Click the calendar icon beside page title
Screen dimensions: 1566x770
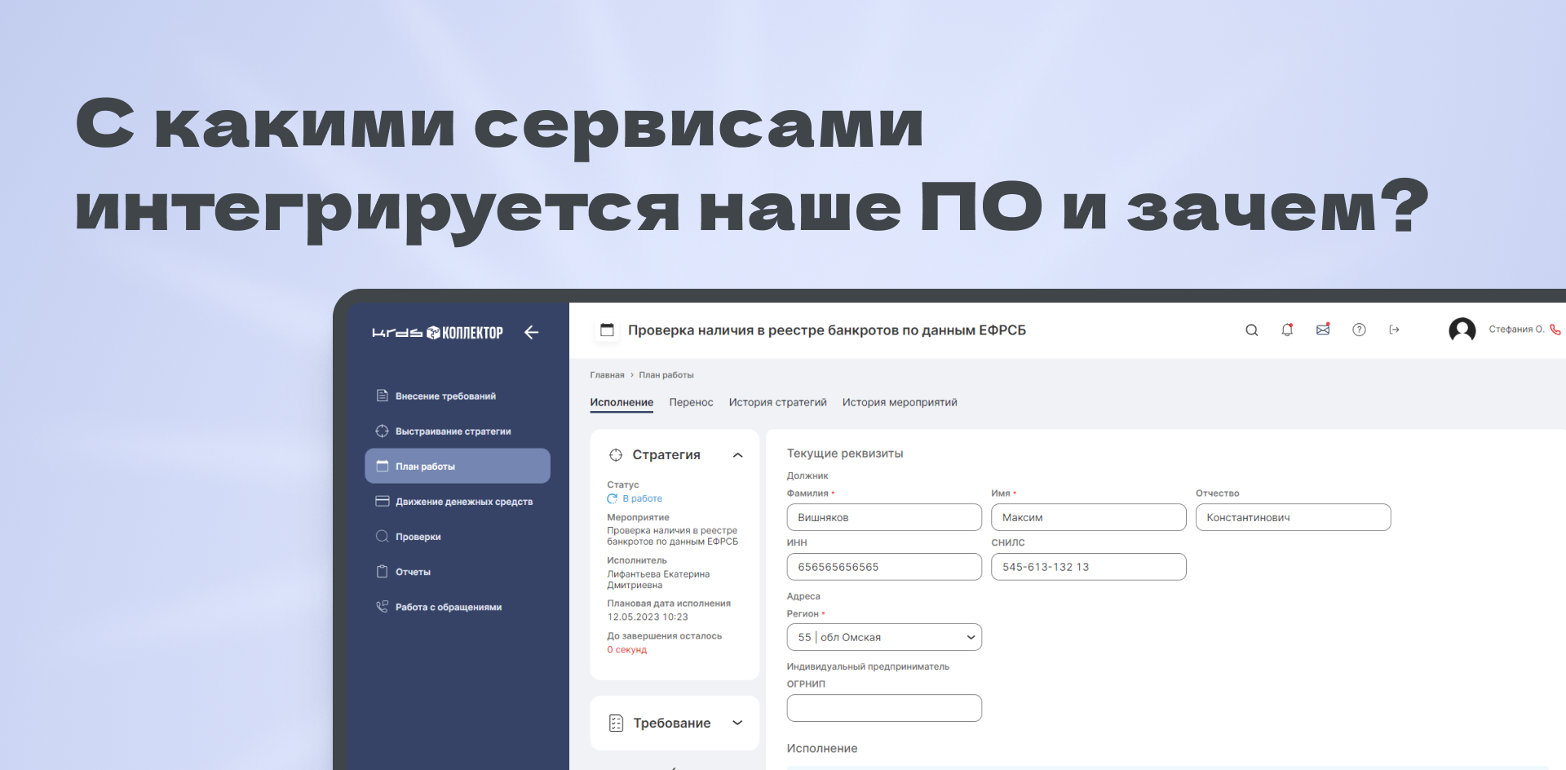(607, 330)
